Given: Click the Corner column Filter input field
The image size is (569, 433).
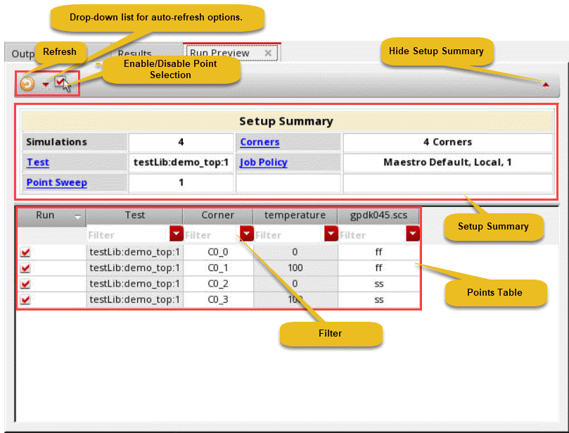Looking at the screenshot, I should (x=212, y=234).
